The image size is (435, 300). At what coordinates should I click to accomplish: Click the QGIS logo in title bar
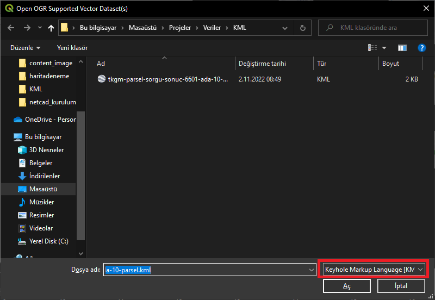point(9,8)
